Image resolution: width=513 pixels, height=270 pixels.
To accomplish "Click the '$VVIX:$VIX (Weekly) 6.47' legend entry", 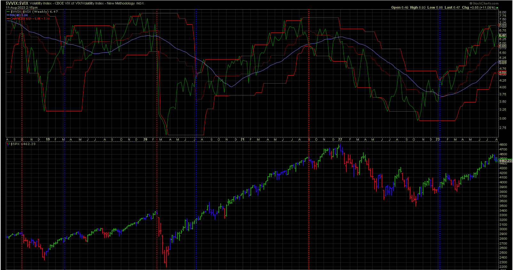I will coord(34,12).
